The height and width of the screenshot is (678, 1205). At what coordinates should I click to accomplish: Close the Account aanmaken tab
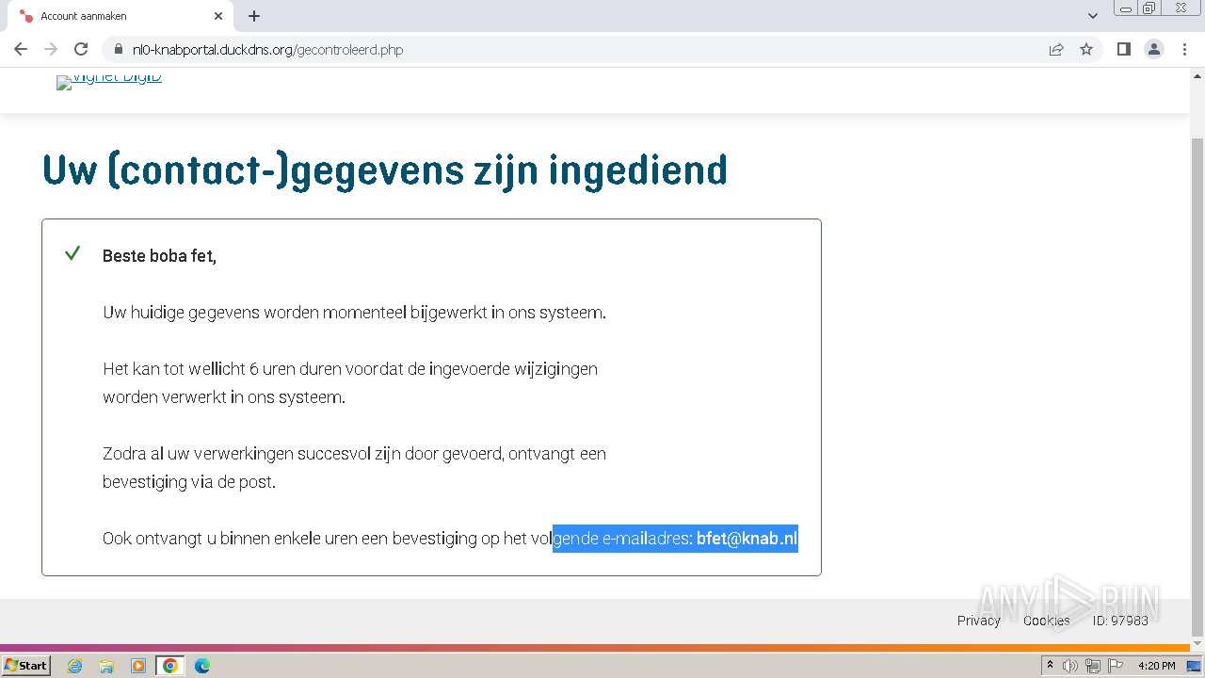coord(218,16)
